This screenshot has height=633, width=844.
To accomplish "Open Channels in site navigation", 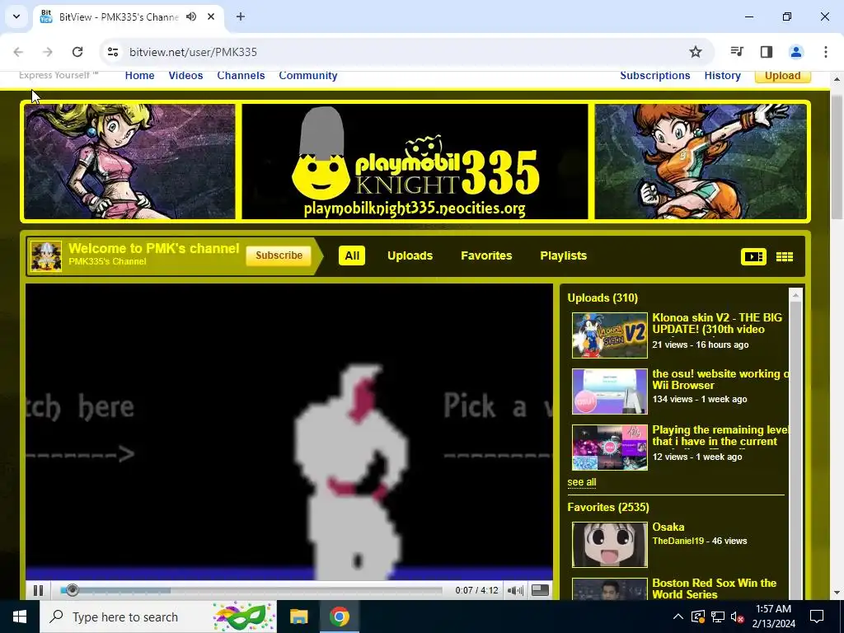I will point(241,76).
